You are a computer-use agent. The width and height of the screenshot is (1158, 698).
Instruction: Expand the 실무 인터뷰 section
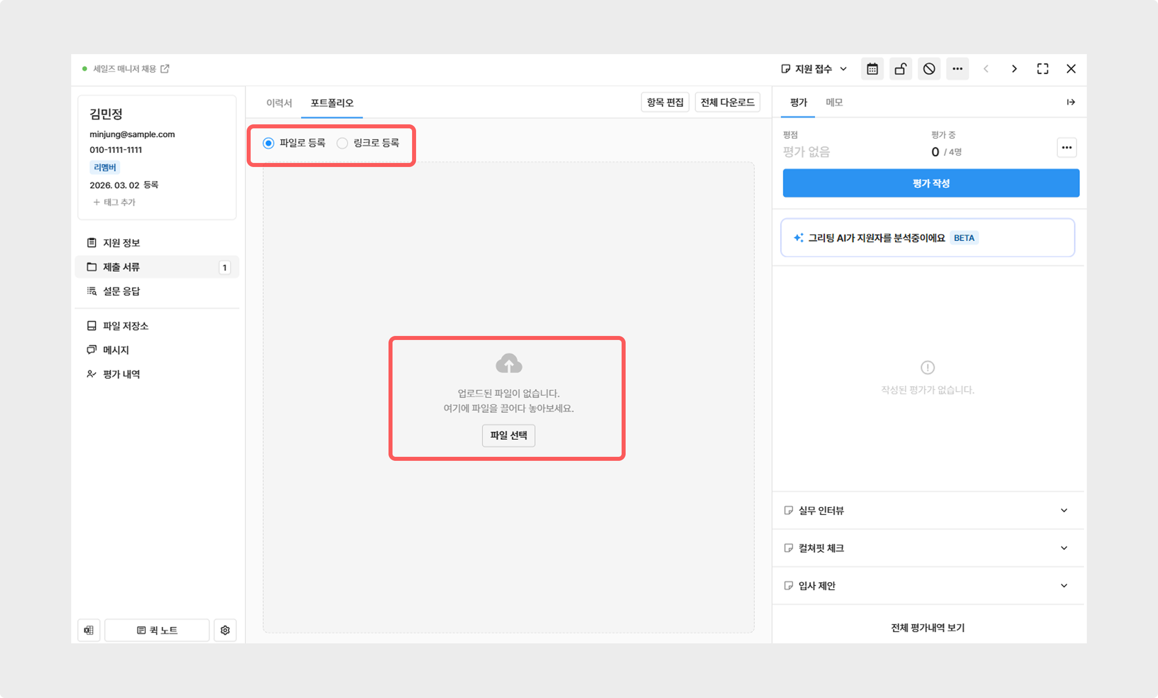click(928, 510)
